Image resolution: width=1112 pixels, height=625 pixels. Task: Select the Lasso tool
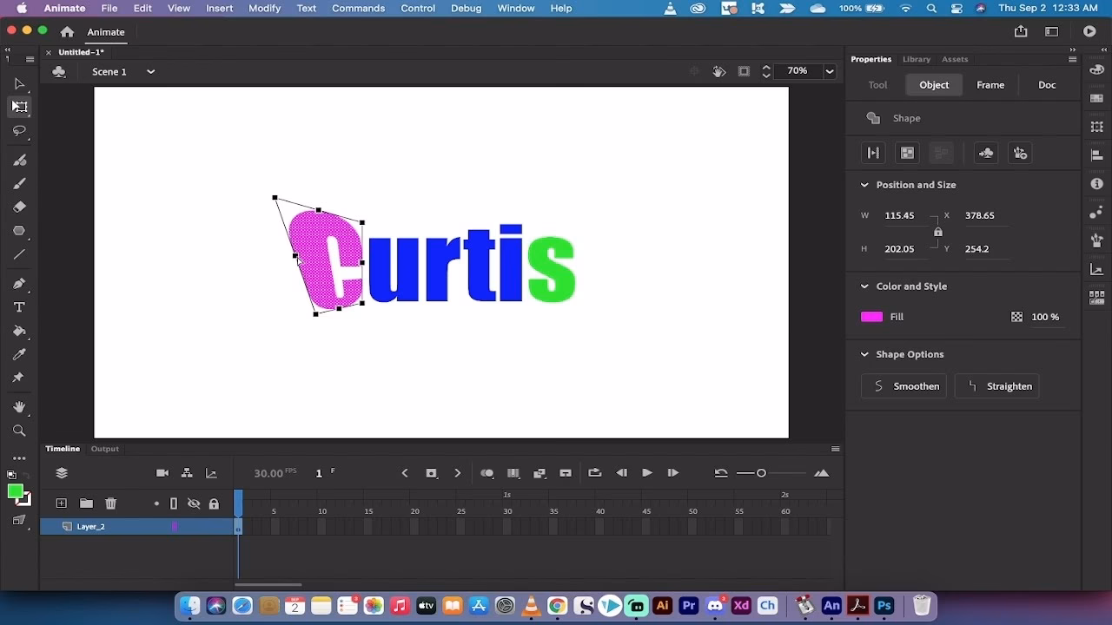(19, 131)
